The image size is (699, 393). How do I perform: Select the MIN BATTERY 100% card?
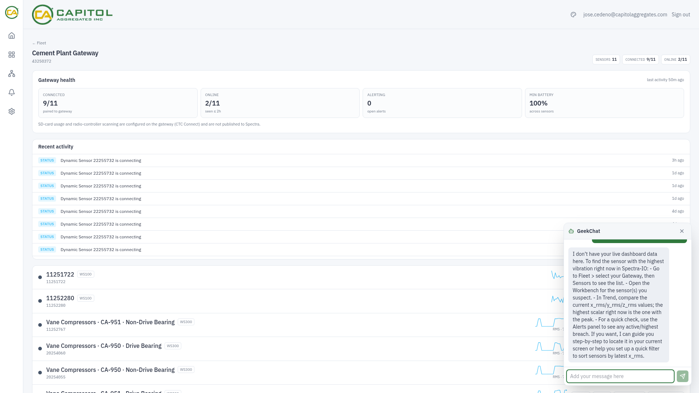coord(604,103)
